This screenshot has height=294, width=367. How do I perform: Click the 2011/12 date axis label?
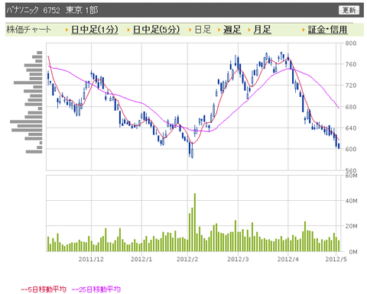[91, 260]
